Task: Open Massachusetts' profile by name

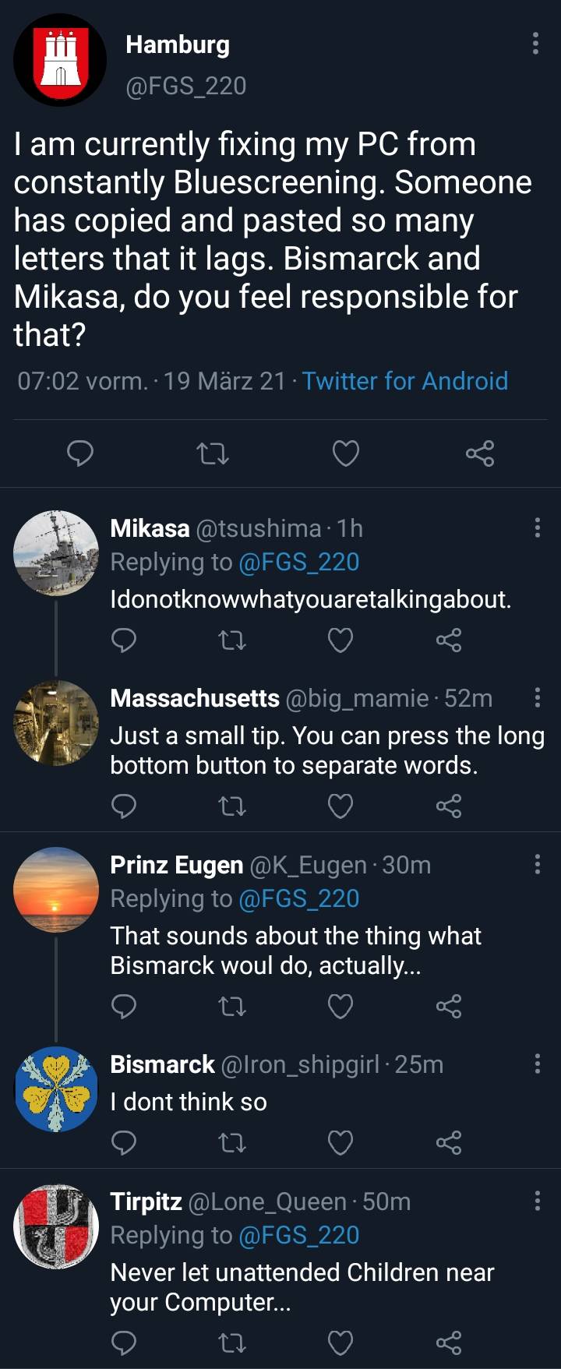Action: pos(195,698)
